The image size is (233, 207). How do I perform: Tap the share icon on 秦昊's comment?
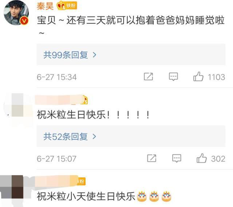pyautogui.click(x=148, y=77)
